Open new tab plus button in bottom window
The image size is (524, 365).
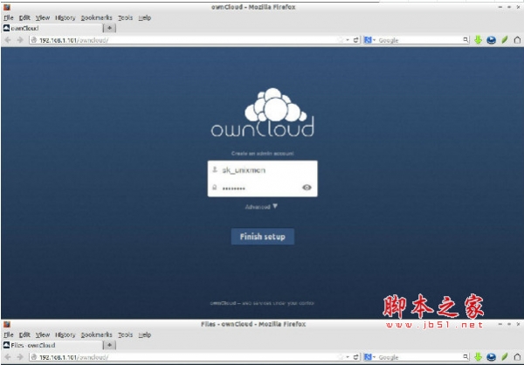click(x=110, y=345)
